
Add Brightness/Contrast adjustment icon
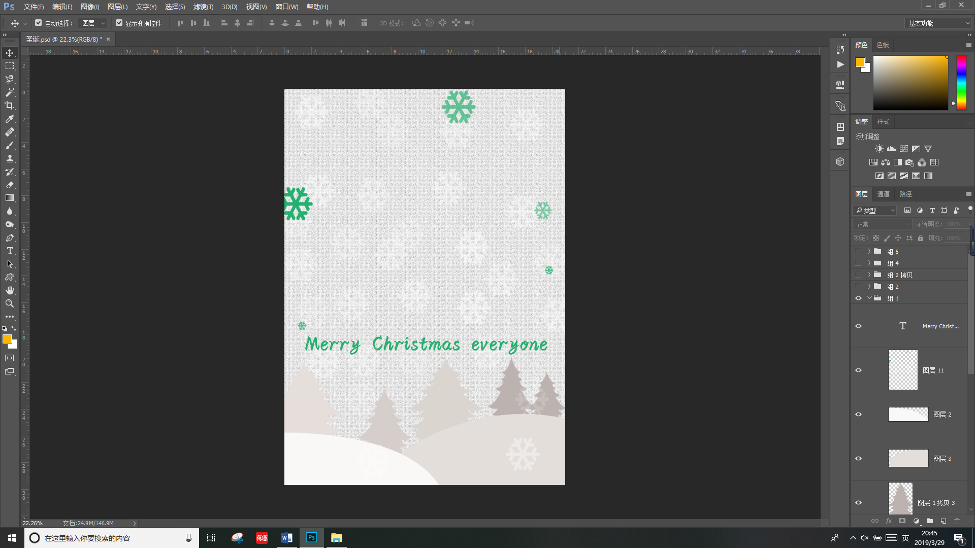pyautogui.click(x=879, y=149)
